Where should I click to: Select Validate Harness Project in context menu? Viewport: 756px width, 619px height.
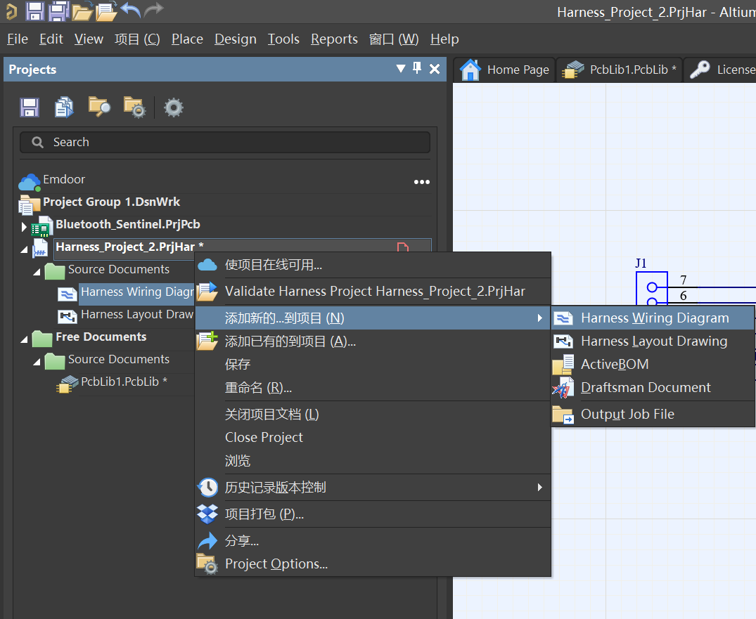click(x=374, y=291)
